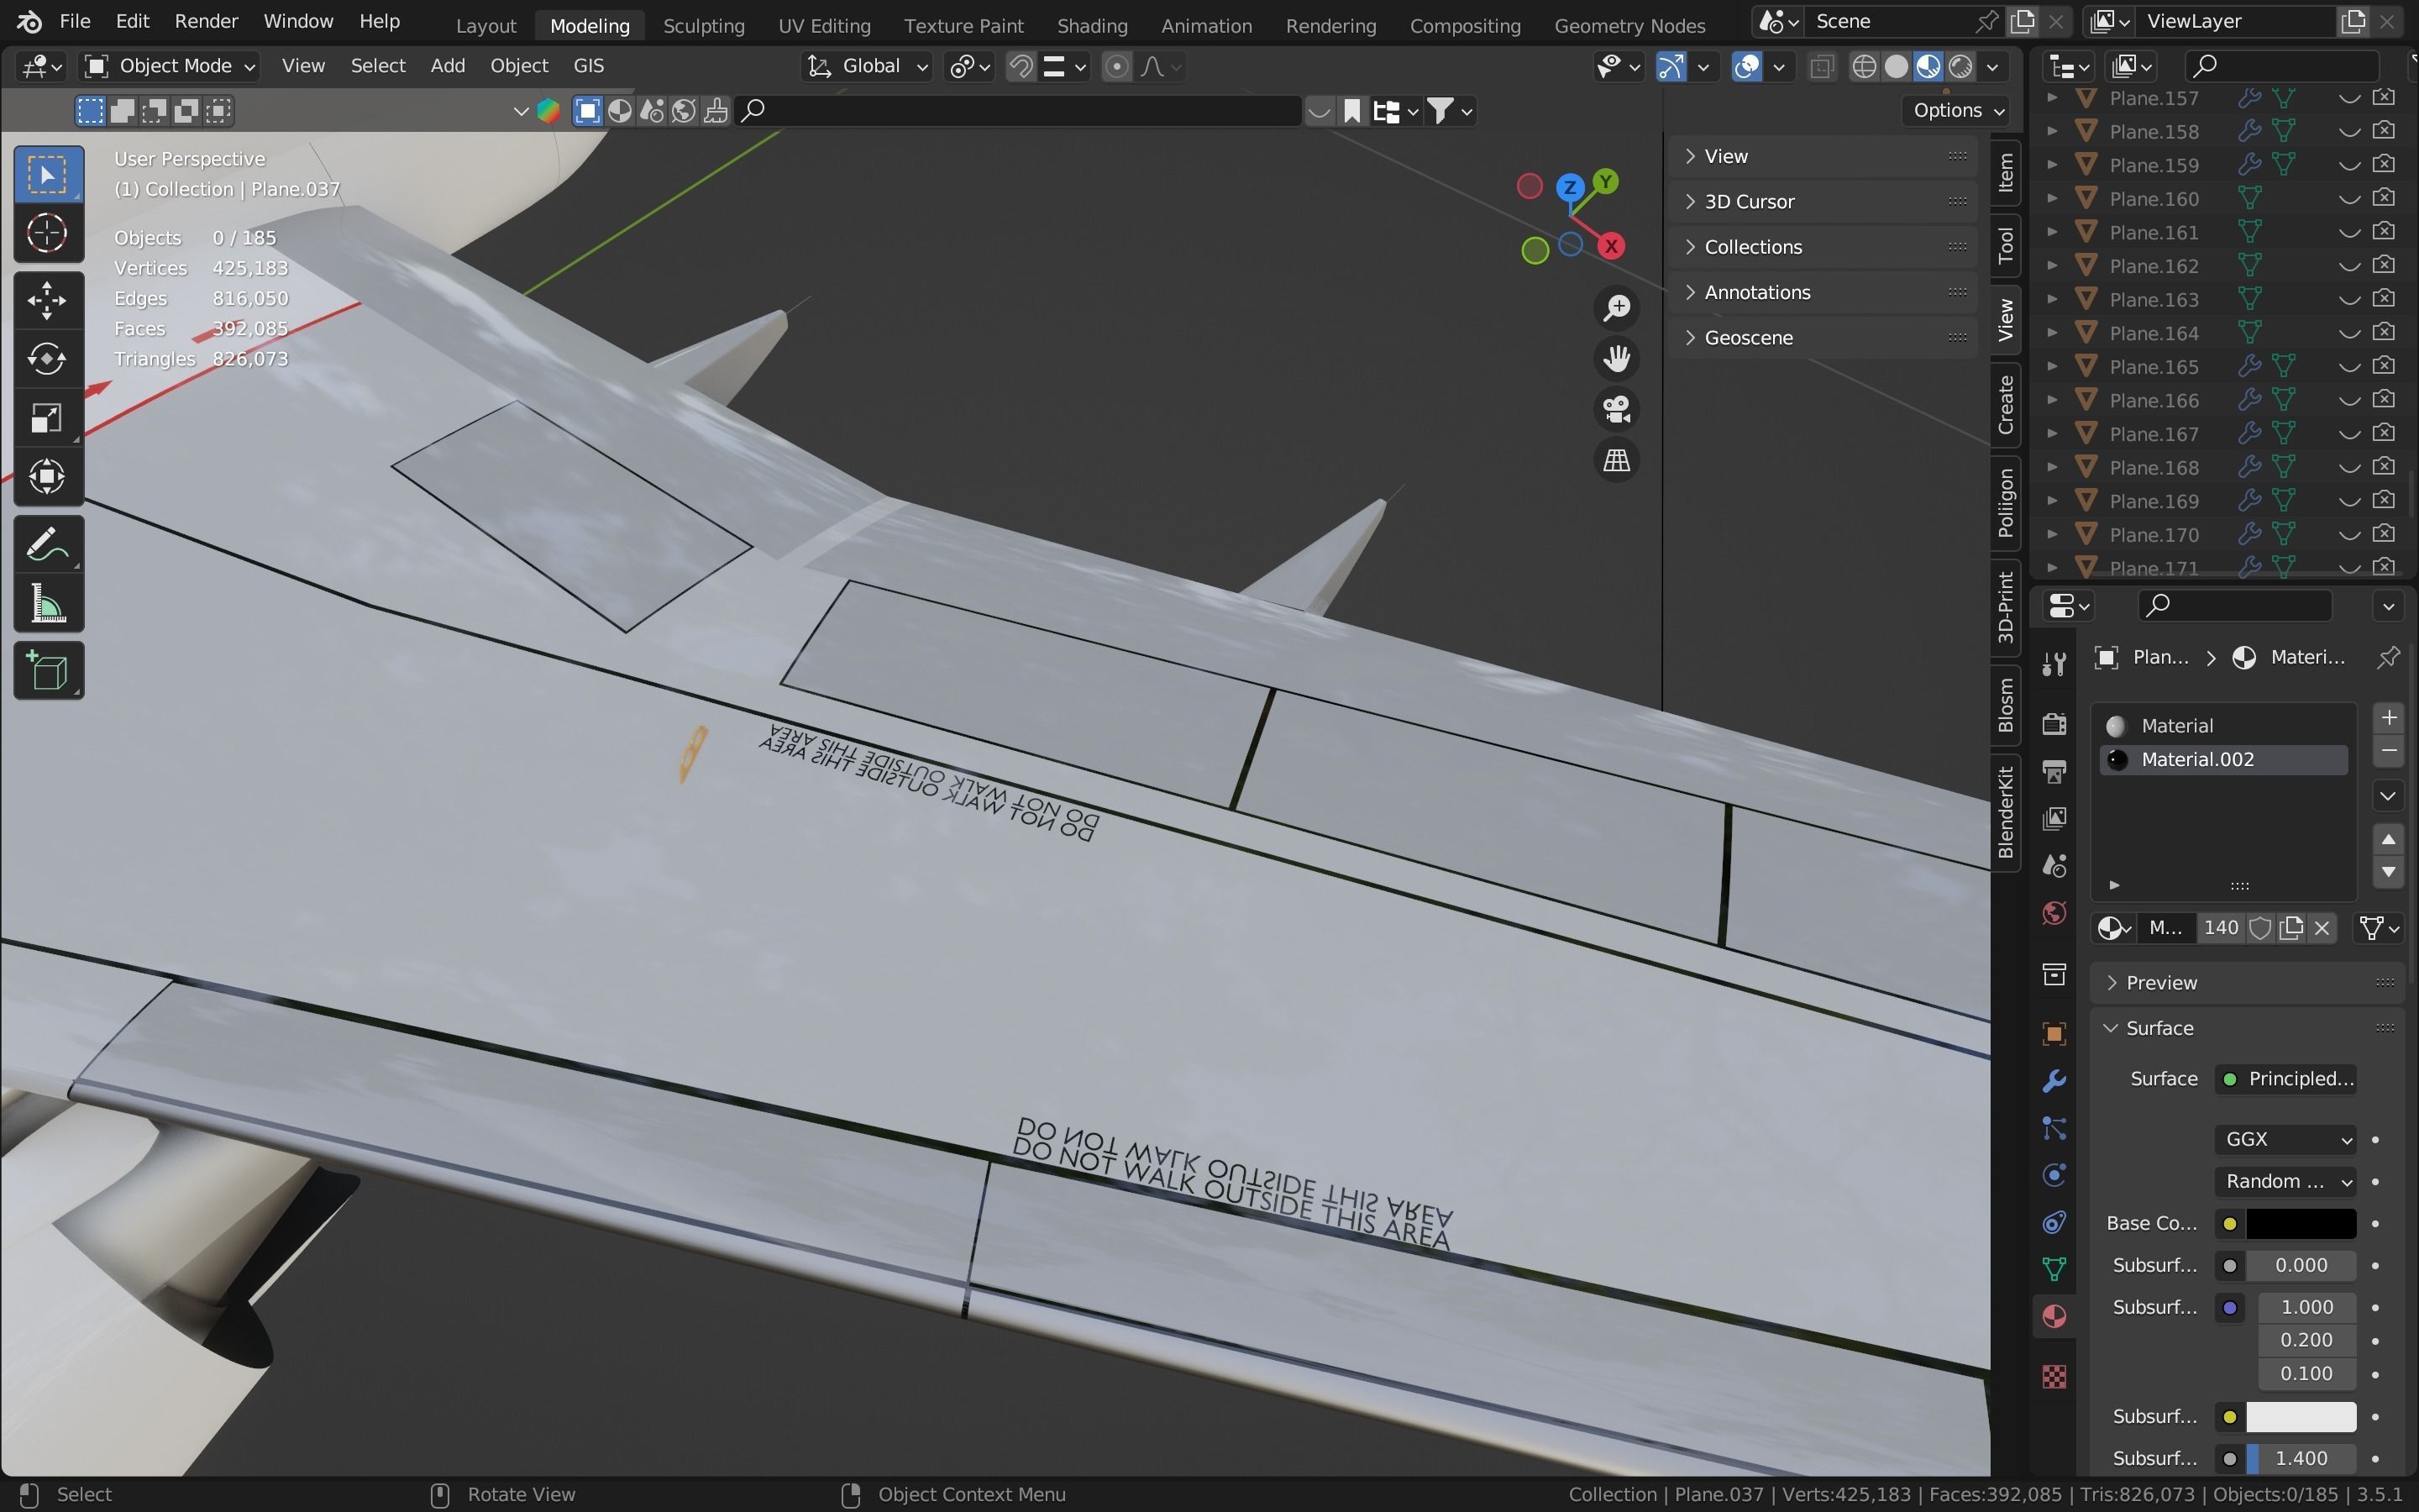Toggle proportional editing
Screen dimensions: 2419x1512
[x=1116, y=66]
